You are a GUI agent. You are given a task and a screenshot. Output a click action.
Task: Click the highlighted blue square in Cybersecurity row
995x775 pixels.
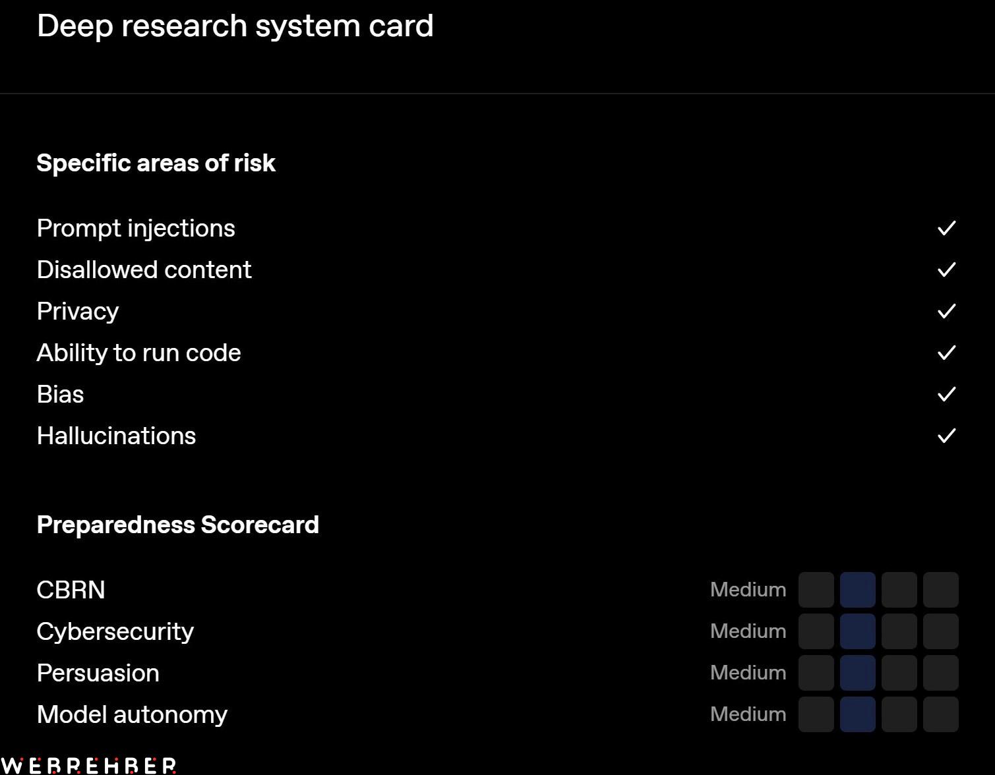click(x=858, y=631)
